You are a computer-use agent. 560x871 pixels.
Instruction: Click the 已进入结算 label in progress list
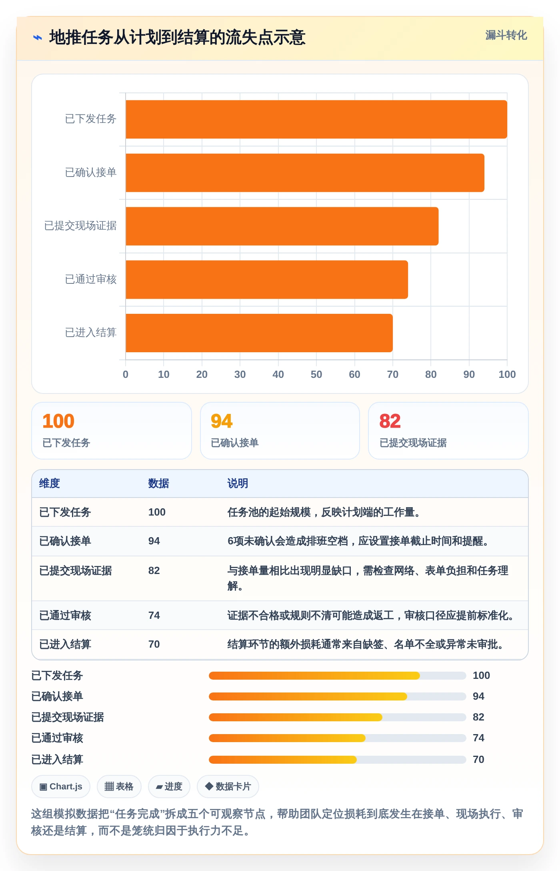(x=57, y=759)
